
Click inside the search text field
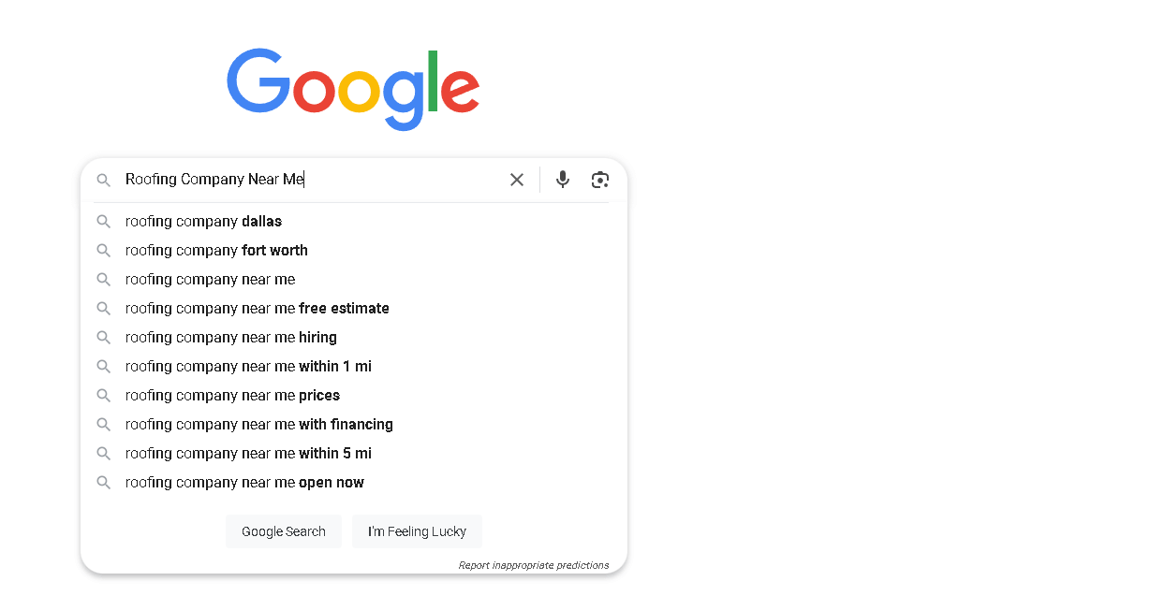[x=309, y=180]
